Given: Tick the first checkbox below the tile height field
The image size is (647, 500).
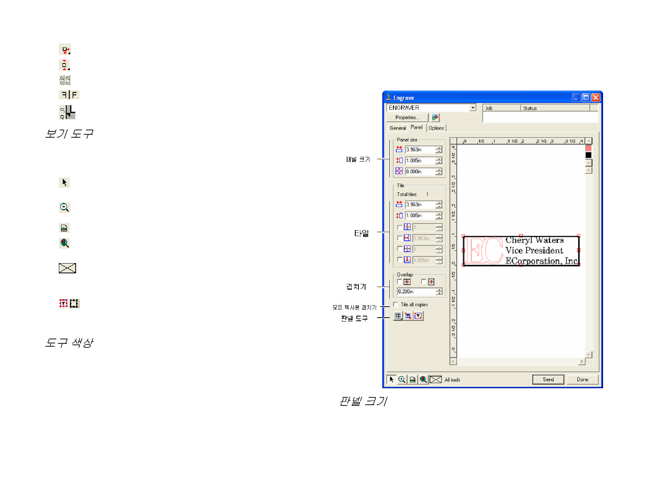Looking at the screenshot, I should click(x=400, y=227).
